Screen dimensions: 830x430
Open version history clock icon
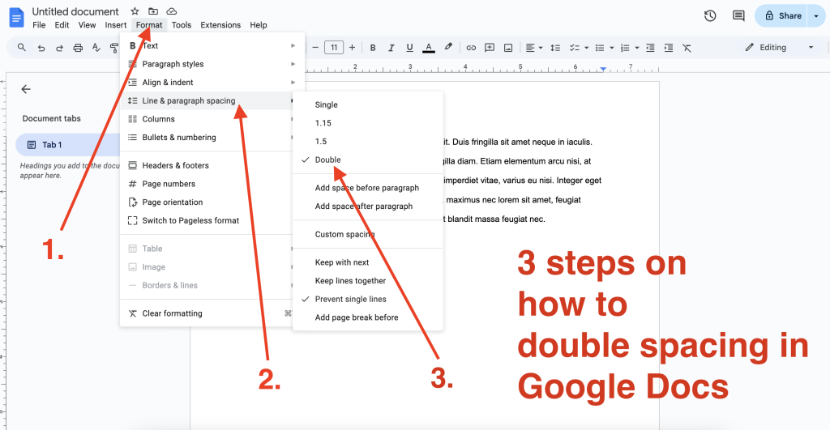(x=710, y=15)
